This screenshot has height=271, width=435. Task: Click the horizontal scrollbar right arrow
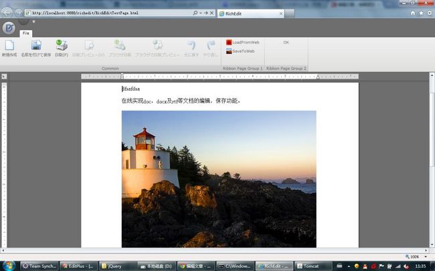426,250
